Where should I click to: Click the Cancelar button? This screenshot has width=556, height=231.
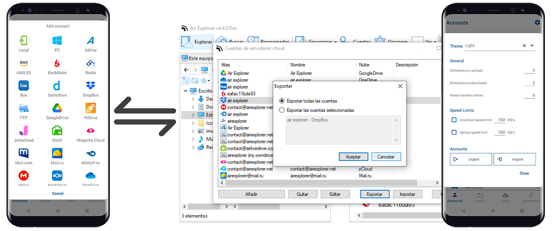386,157
